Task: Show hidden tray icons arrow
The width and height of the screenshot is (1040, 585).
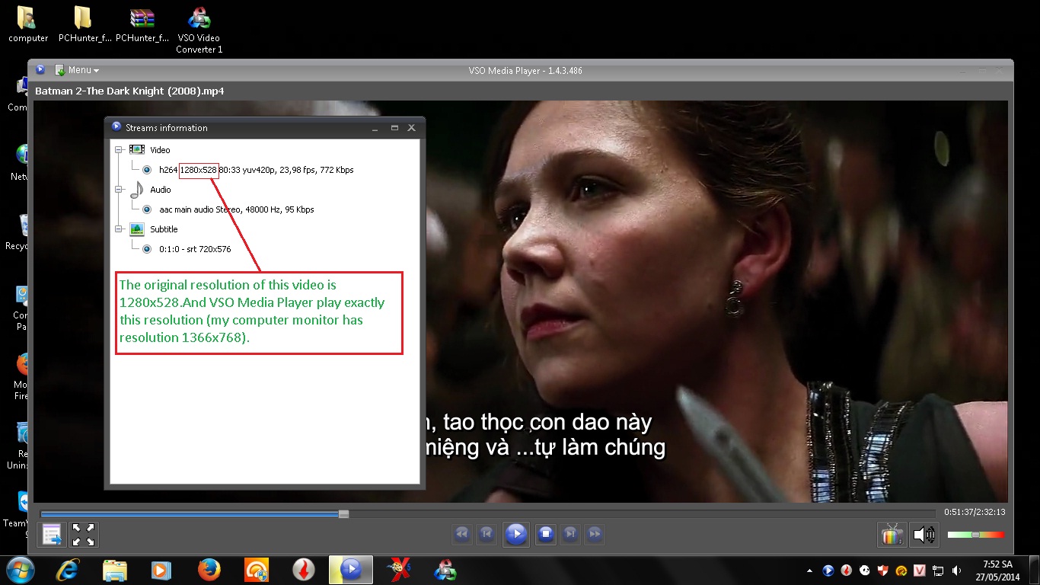Action: click(810, 570)
